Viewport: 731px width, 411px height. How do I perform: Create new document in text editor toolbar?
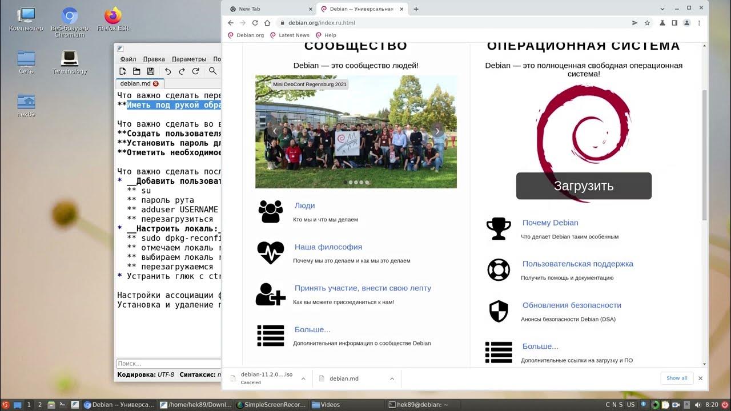[x=123, y=71]
